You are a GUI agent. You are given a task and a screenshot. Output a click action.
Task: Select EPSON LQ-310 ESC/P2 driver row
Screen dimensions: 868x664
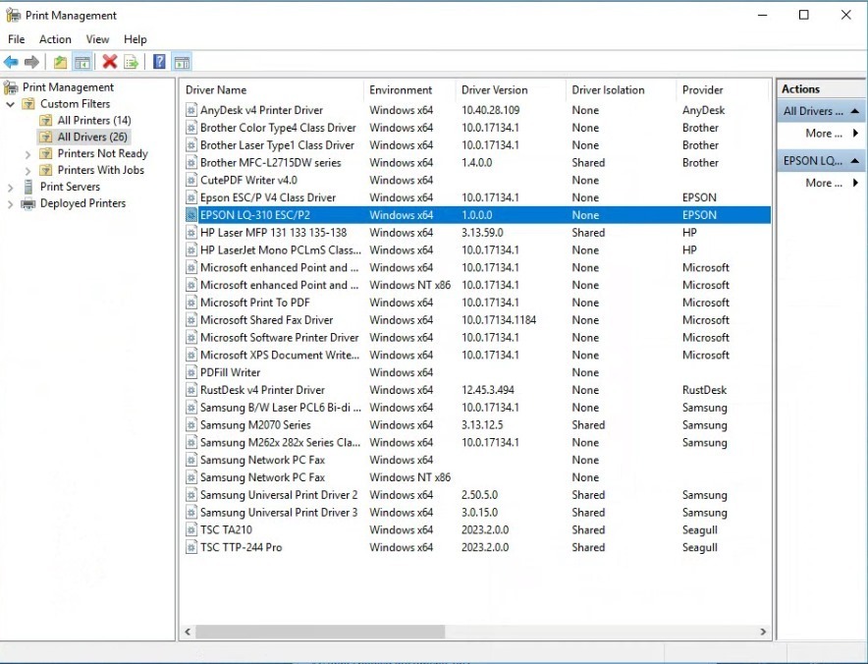pyautogui.click(x=477, y=215)
